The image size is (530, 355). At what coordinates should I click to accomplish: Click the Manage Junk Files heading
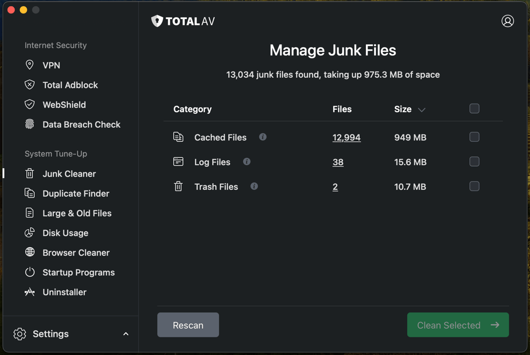[x=333, y=50]
